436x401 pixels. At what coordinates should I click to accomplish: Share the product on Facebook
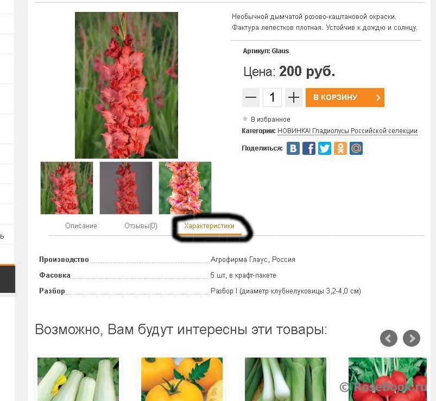[x=309, y=148]
